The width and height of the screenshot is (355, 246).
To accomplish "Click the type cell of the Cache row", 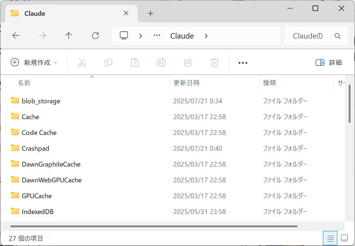I will click(285, 117).
